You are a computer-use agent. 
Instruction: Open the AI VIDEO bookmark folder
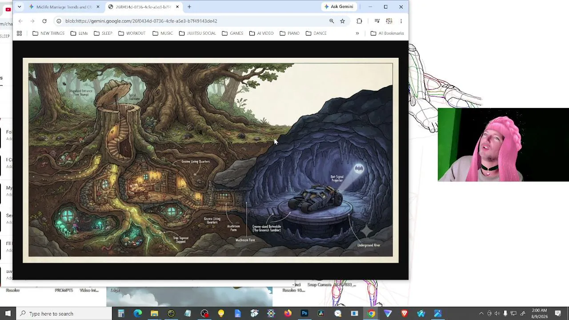(x=261, y=33)
